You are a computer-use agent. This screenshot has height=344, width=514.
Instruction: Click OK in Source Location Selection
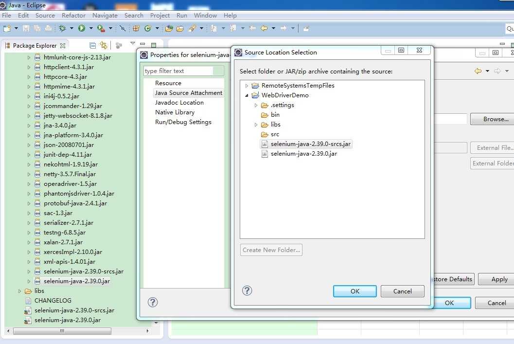354,291
